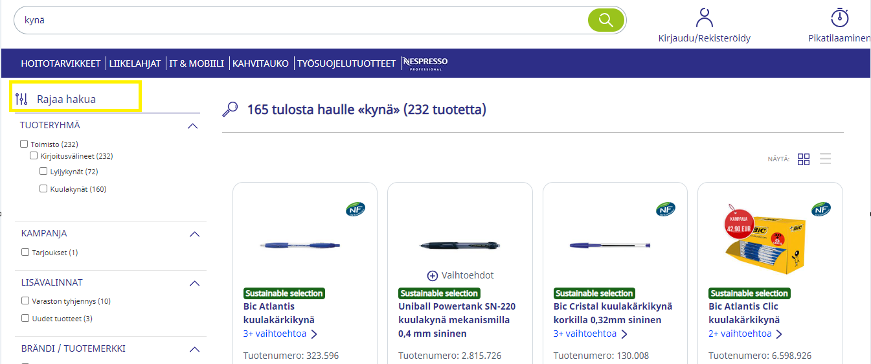Image resolution: width=871 pixels, height=364 pixels.
Task: Open Bic Atlantis kuulakärkikynä product link
Action: (x=278, y=313)
